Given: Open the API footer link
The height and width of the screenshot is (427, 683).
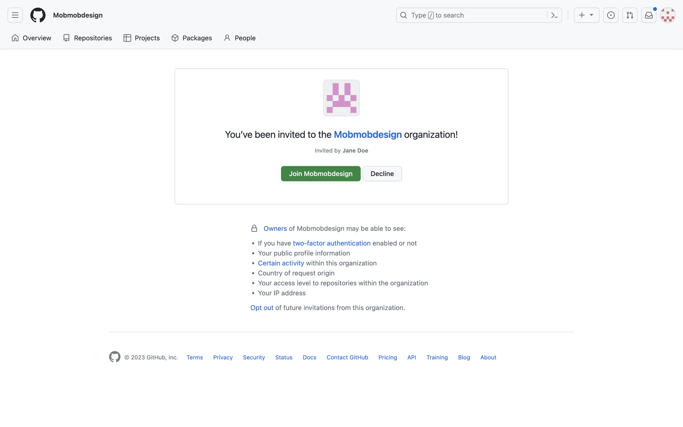Looking at the screenshot, I should 412,357.
